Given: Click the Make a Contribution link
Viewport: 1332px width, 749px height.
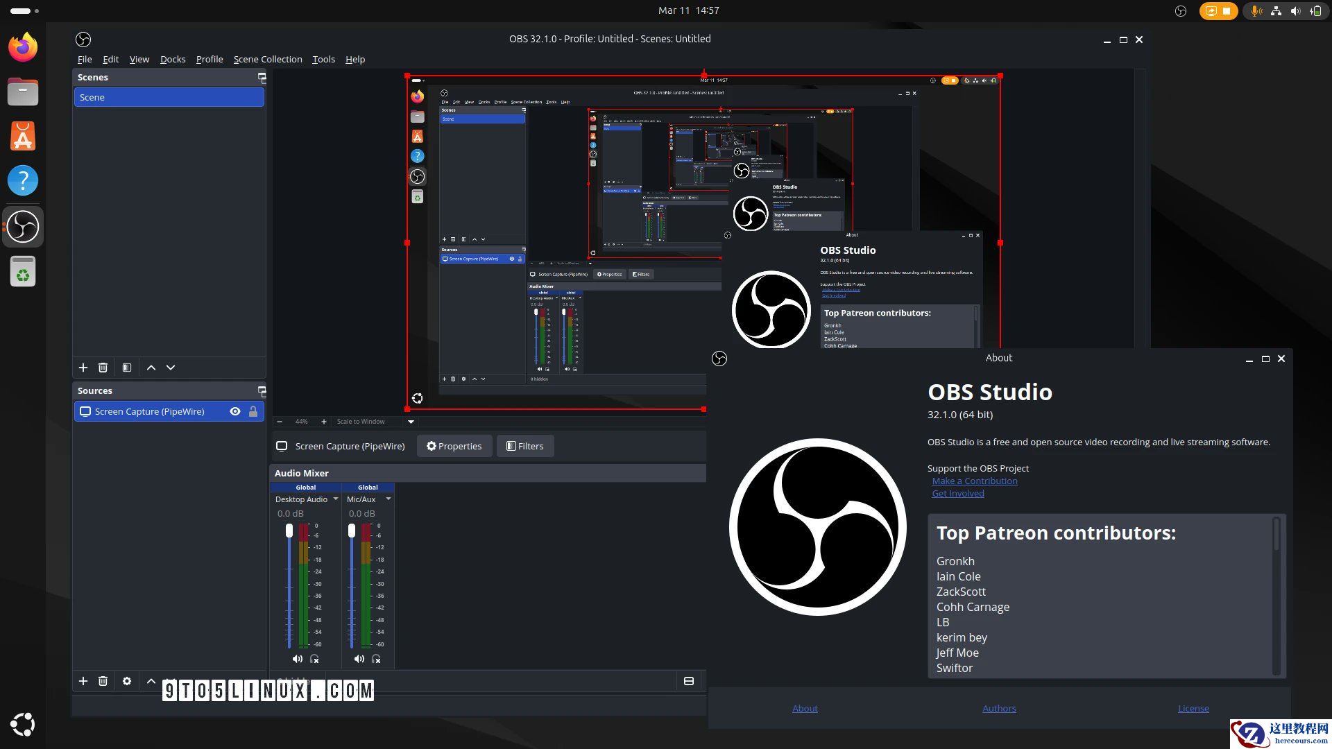Looking at the screenshot, I should point(975,481).
